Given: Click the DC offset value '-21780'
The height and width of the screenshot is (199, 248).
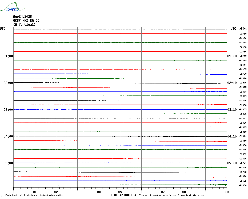Looking at the screenshot, I should 242,167.
